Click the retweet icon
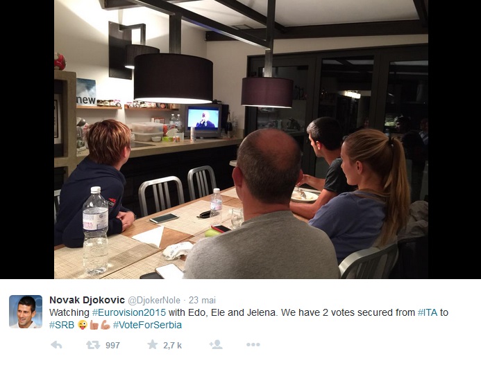 [x=93, y=345]
